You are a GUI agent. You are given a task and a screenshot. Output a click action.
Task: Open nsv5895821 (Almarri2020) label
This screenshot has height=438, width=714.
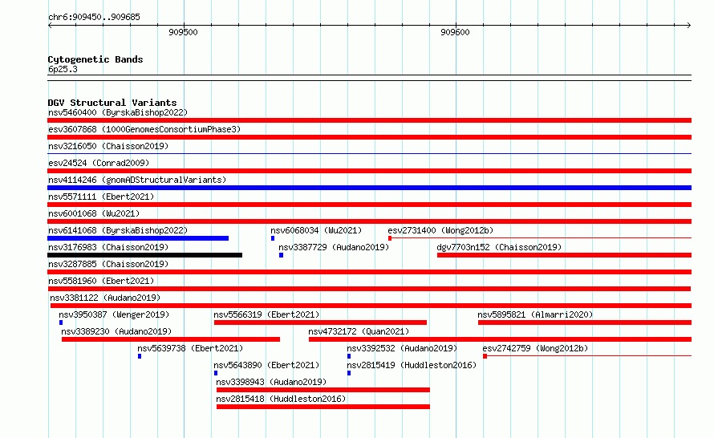click(x=535, y=314)
